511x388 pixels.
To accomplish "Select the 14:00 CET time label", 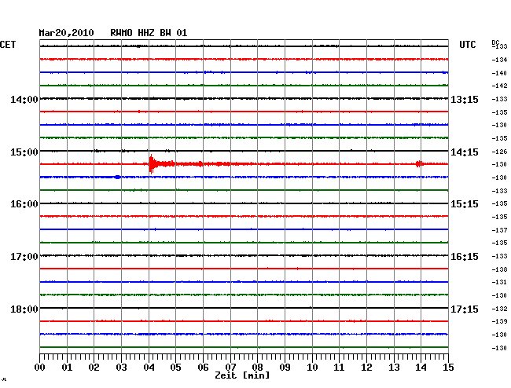I will [x=24, y=100].
